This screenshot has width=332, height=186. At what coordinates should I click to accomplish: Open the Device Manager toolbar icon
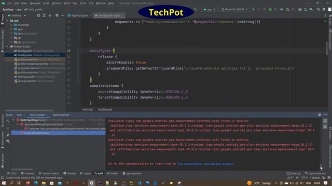(x=306, y=9)
